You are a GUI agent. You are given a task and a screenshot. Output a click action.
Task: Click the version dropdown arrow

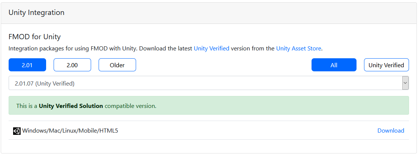pos(405,83)
